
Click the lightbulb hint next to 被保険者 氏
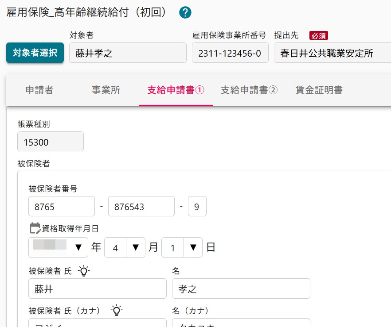pos(84,271)
